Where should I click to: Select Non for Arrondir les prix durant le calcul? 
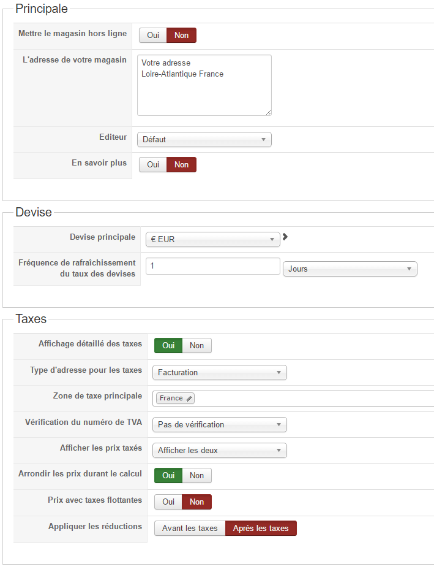point(196,475)
